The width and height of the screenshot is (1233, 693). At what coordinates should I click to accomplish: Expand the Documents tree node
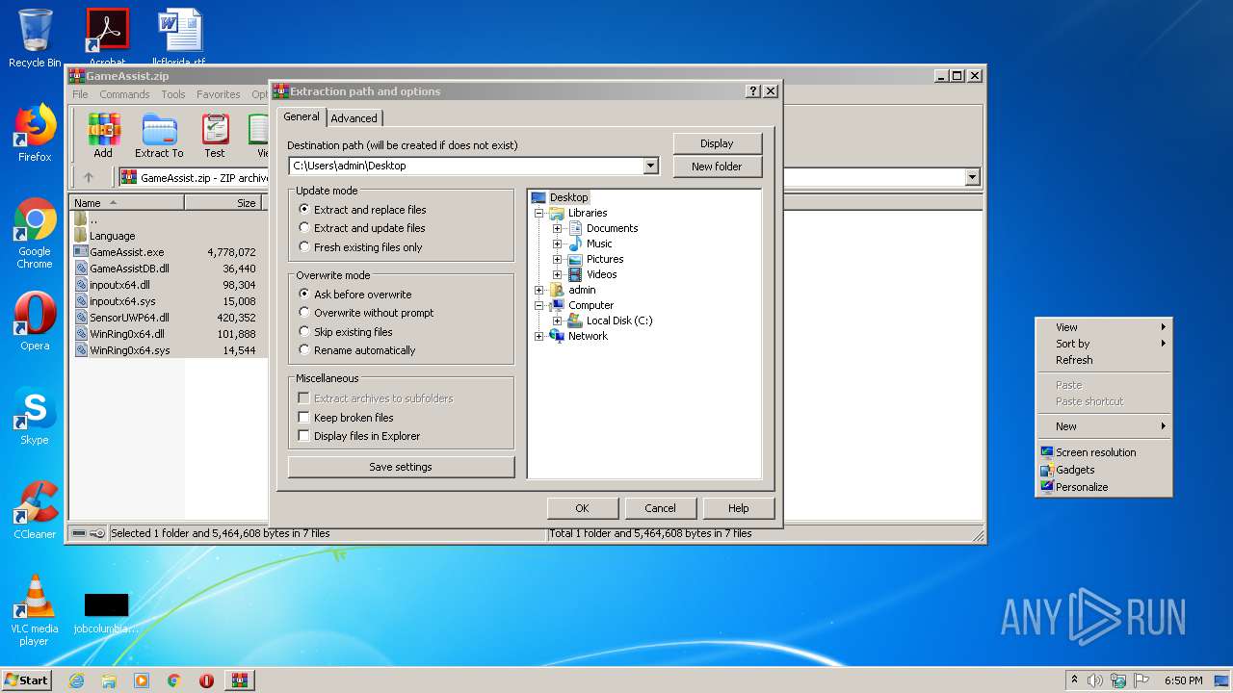(x=557, y=228)
